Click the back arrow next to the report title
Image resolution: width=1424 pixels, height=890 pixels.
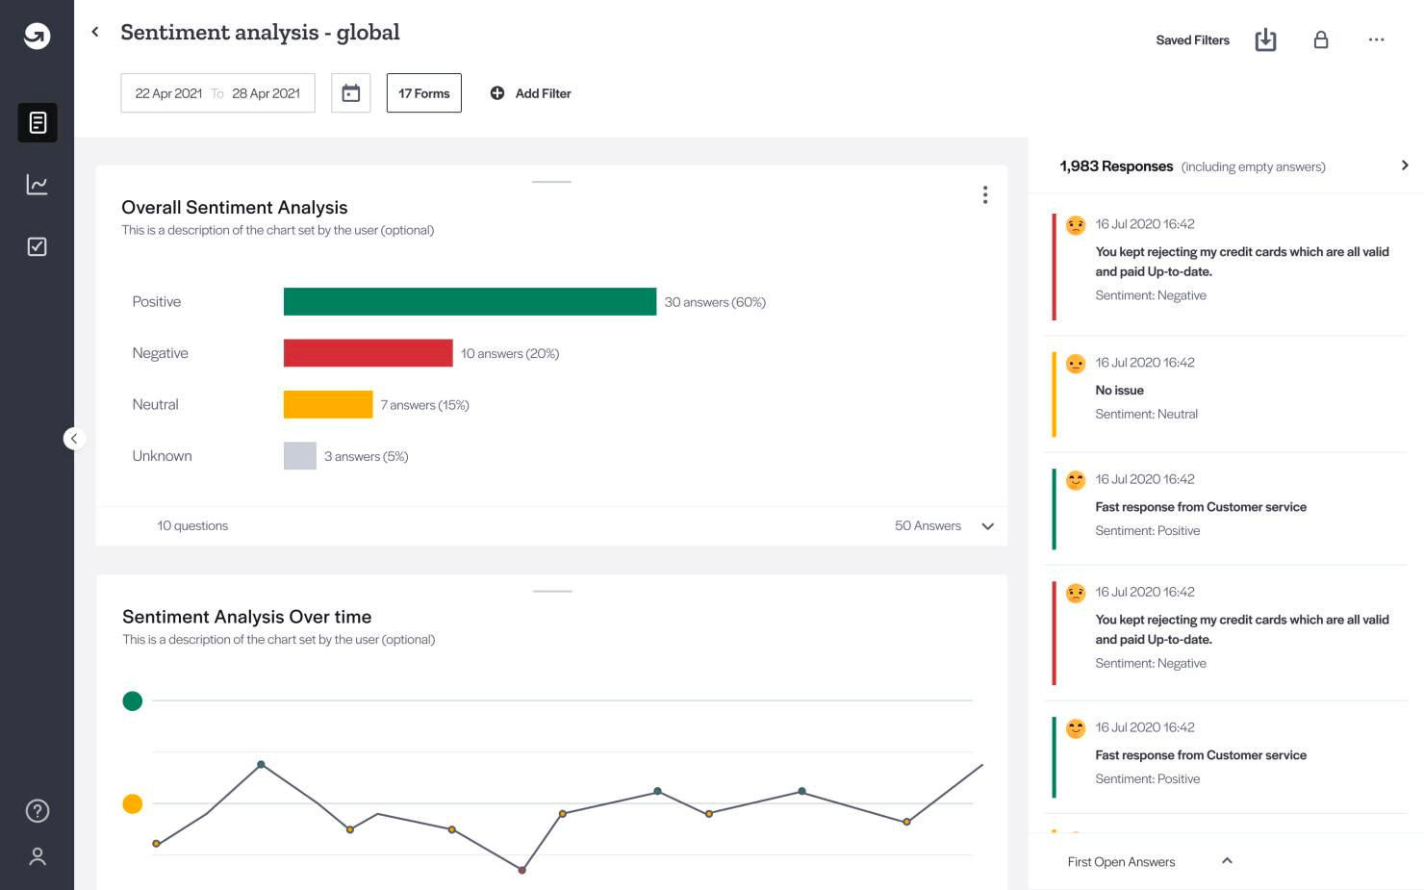(94, 32)
